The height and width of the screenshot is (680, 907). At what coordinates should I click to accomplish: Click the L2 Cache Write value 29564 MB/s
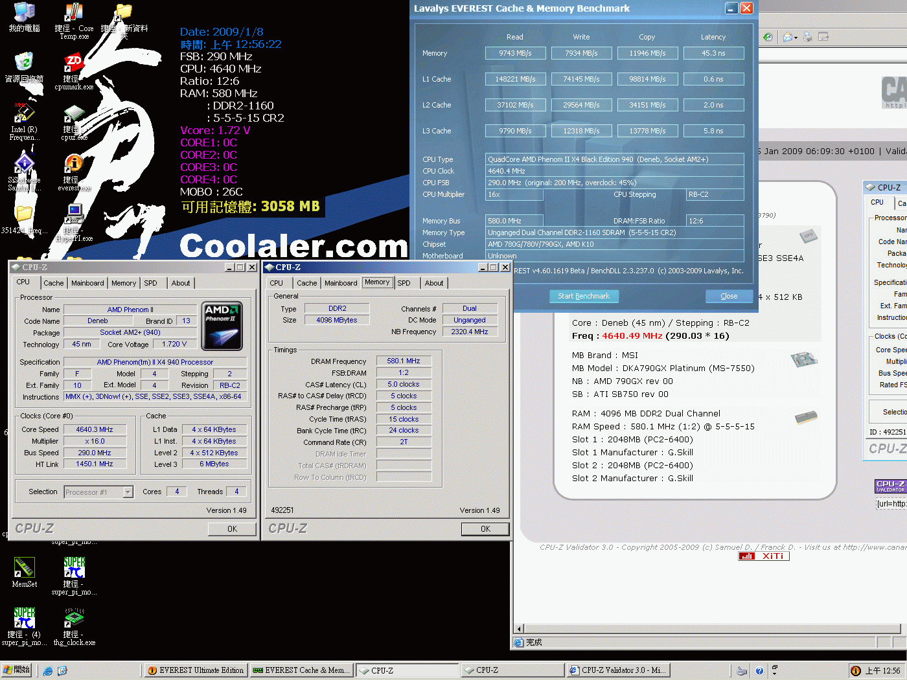(581, 105)
